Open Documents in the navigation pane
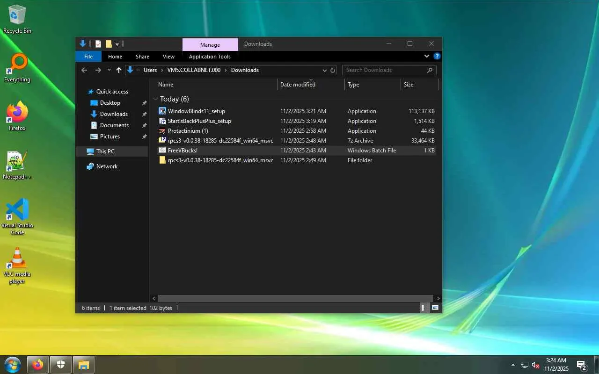 click(114, 125)
